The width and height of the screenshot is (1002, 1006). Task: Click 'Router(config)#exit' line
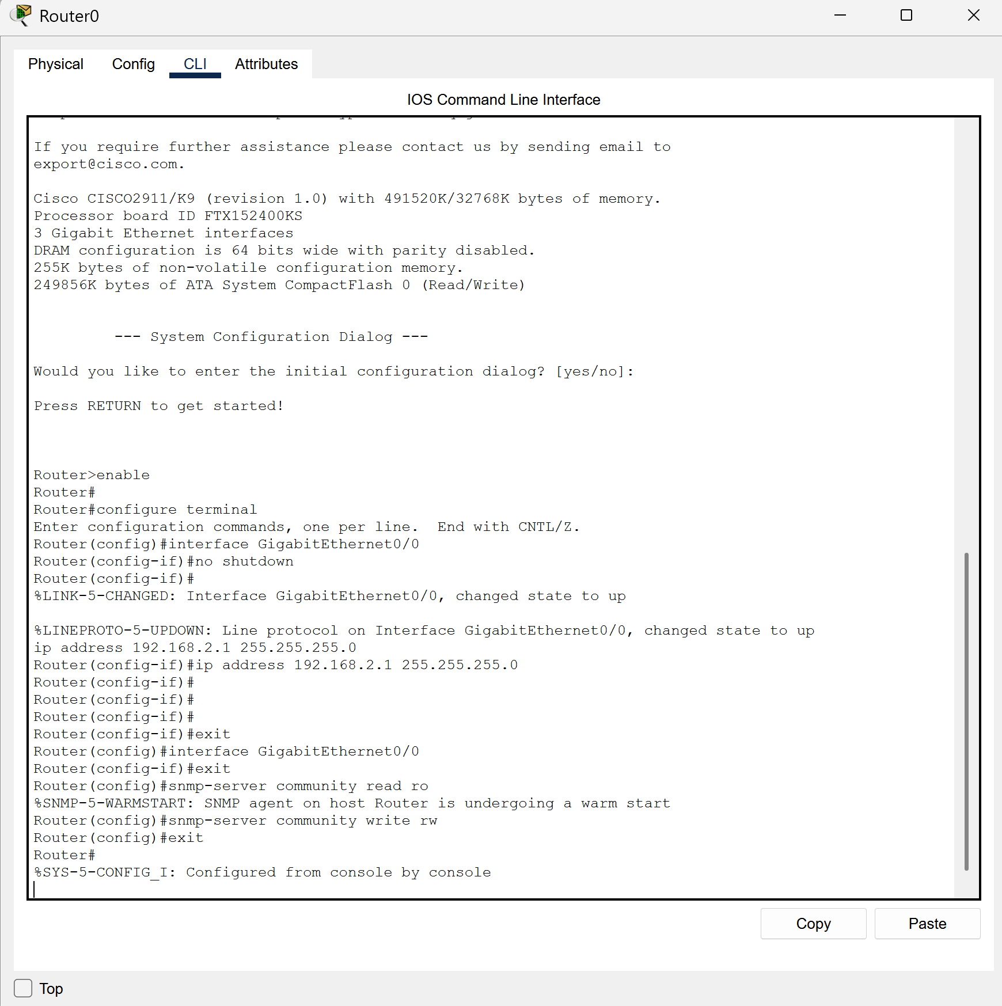coord(119,838)
